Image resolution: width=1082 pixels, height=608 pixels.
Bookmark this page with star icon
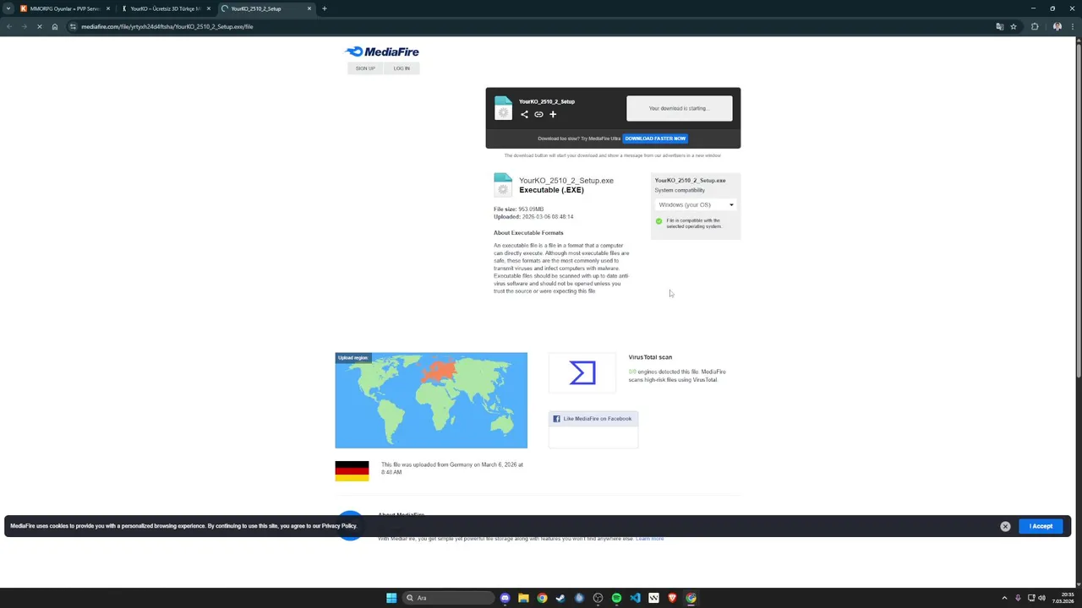(1014, 26)
